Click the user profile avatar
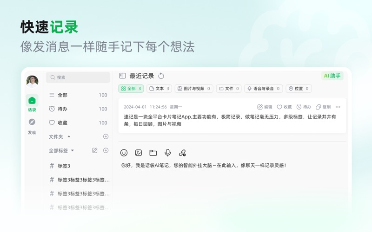 (x=32, y=81)
